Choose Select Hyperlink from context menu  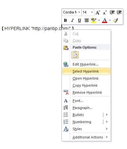tap(86, 71)
